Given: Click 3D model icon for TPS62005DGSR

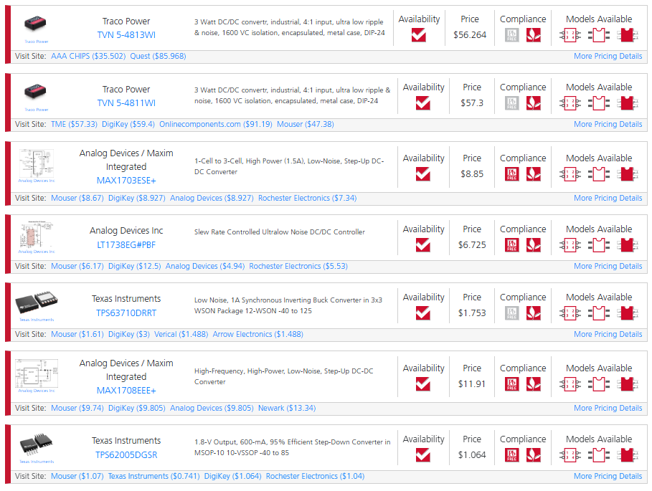Looking at the screenshot, I should pyautogui.click(x=627, y=455).
